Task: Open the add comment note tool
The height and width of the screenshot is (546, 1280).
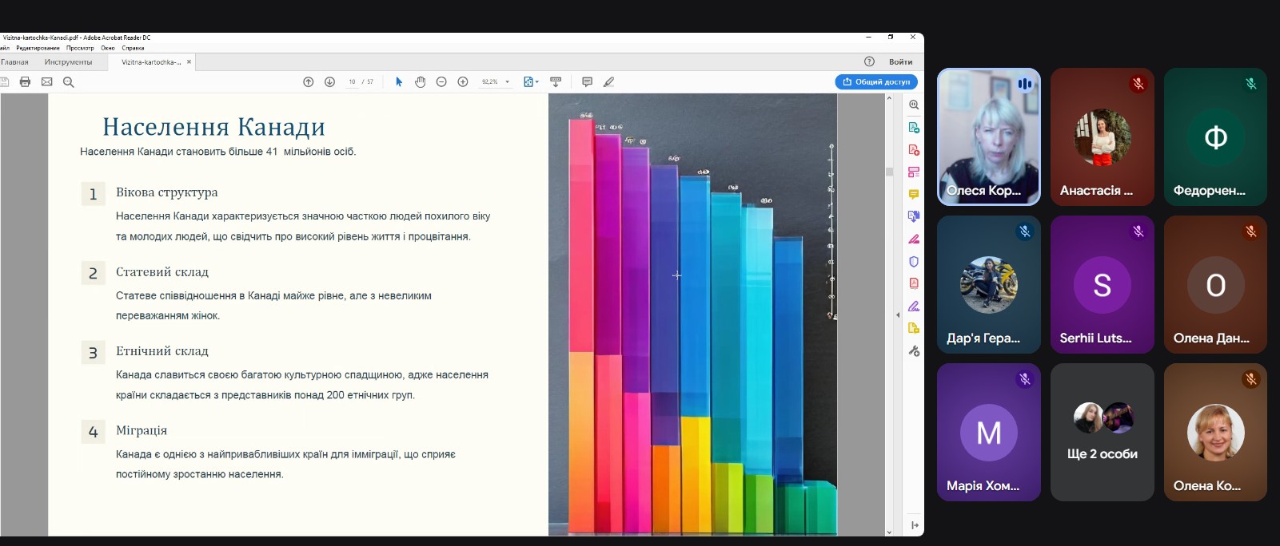Action: [x=587, y=82]
